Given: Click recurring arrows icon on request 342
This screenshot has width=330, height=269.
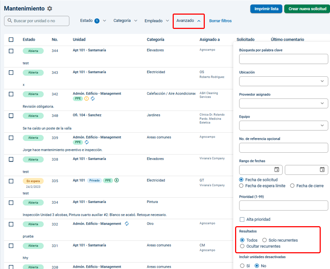Looking at the screenshot, I should 93,98.
